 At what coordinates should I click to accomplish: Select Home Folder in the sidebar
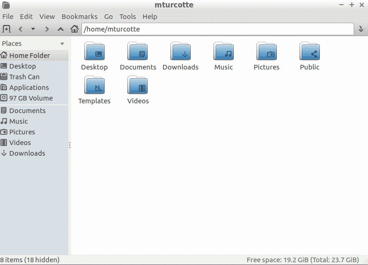coord(34,56)
